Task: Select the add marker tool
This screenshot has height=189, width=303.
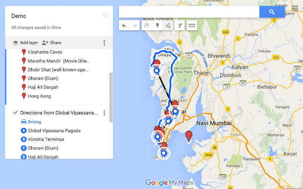Action: point(158,26)
